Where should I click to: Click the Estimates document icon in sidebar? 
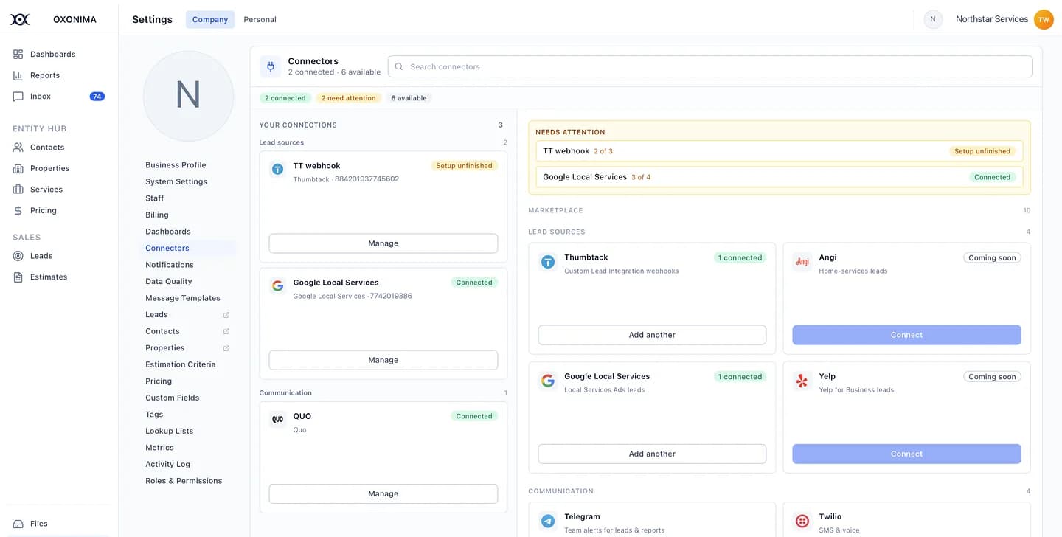coord(18,277)
